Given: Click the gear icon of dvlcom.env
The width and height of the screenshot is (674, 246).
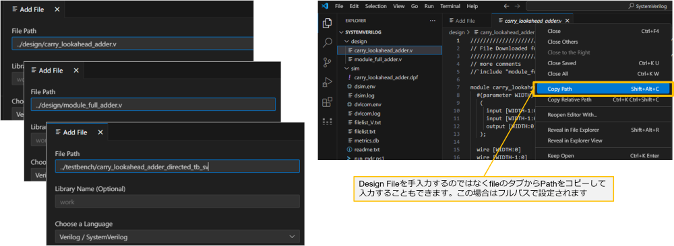Looking at the screenshot, I should [x=349, y=105].
